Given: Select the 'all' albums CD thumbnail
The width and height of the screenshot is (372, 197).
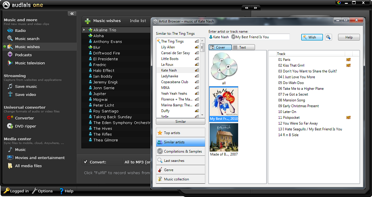Looking at the screenshot, I should pyautogui.click(x=224, y=68).
